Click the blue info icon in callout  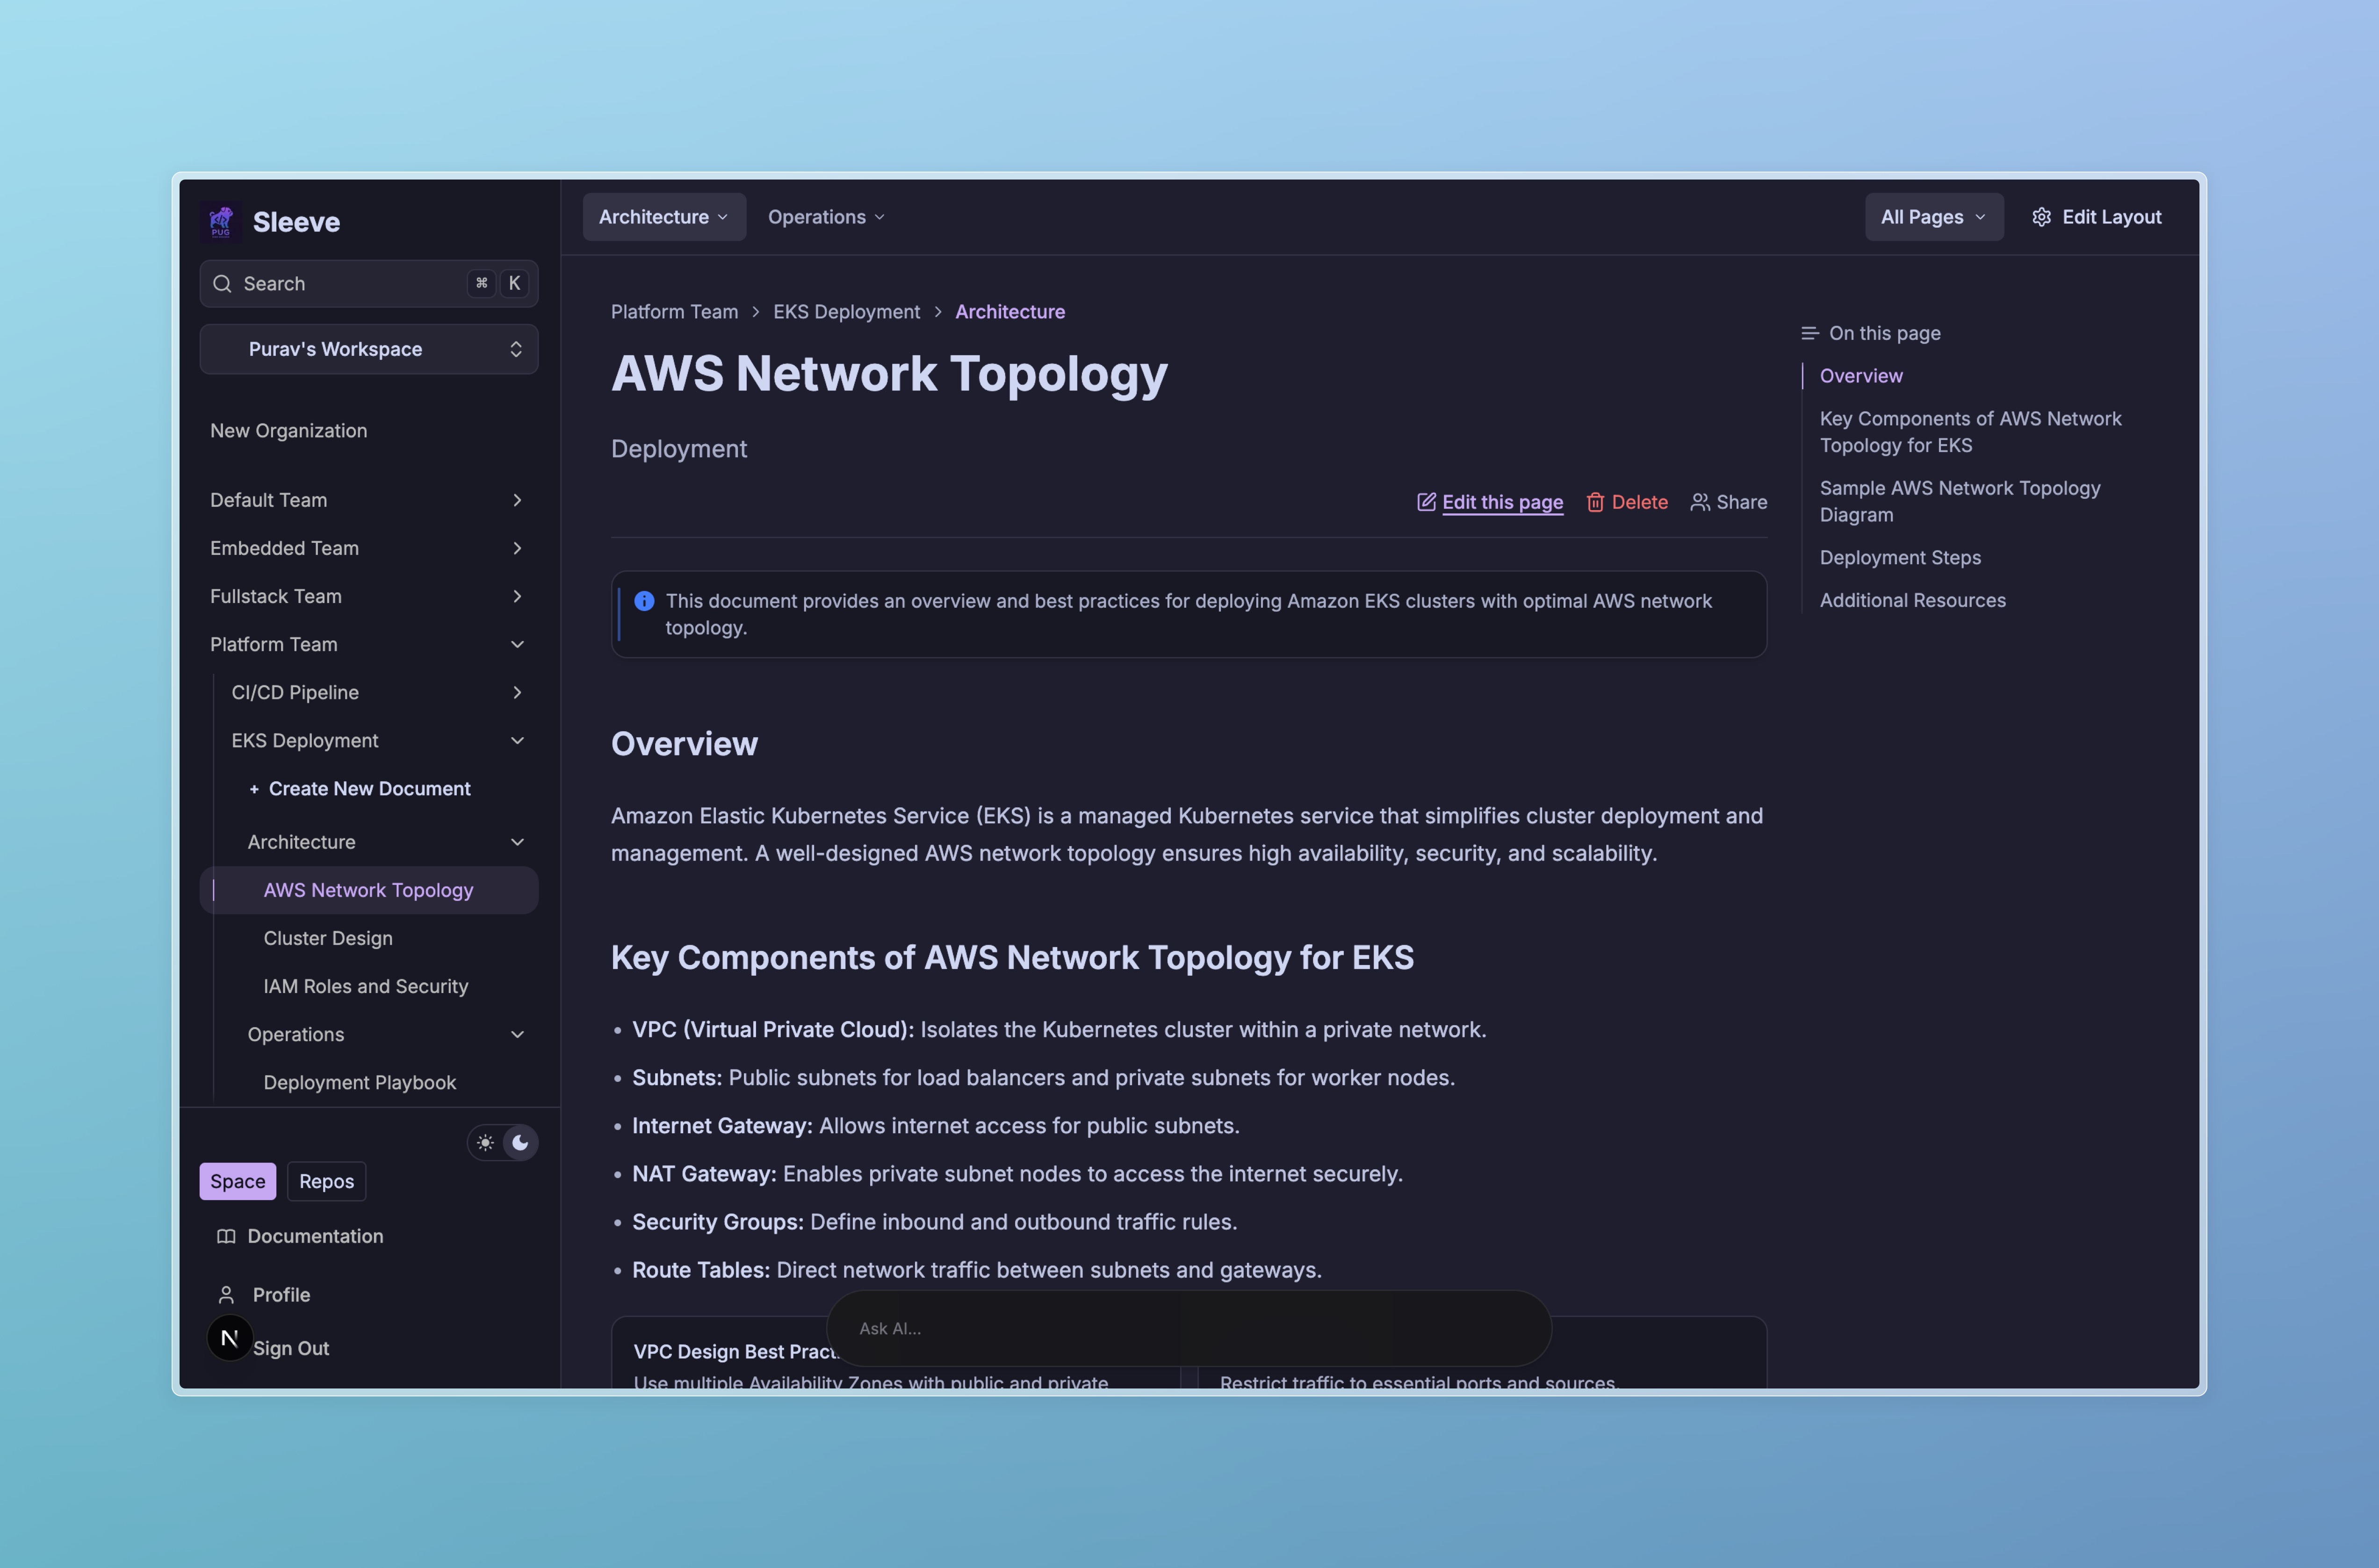(x=644, y=601)
